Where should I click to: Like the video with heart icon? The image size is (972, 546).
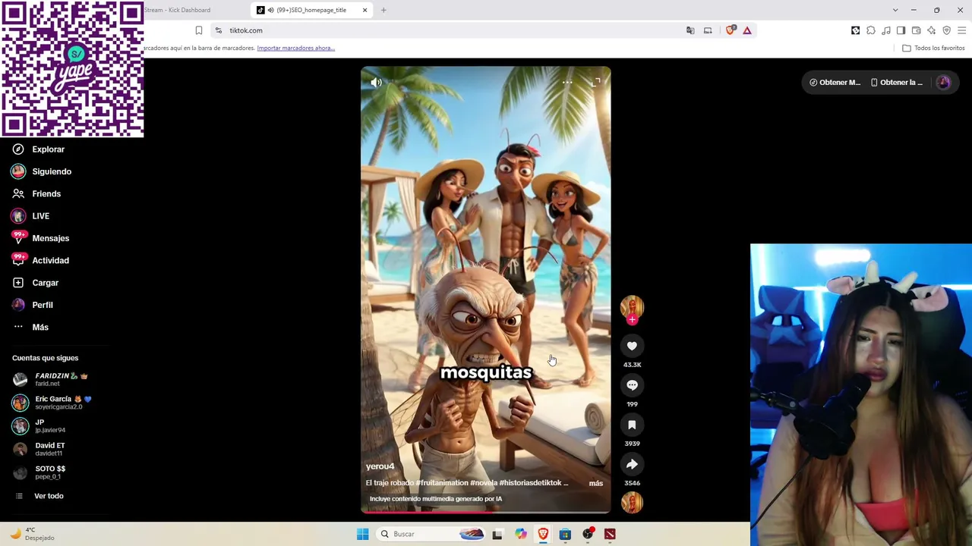point(632,346)
